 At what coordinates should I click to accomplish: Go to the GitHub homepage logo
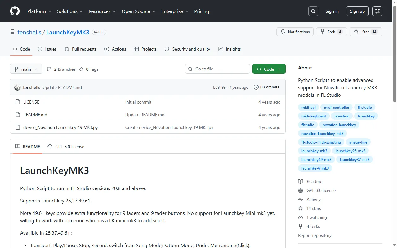pos(15,11)
